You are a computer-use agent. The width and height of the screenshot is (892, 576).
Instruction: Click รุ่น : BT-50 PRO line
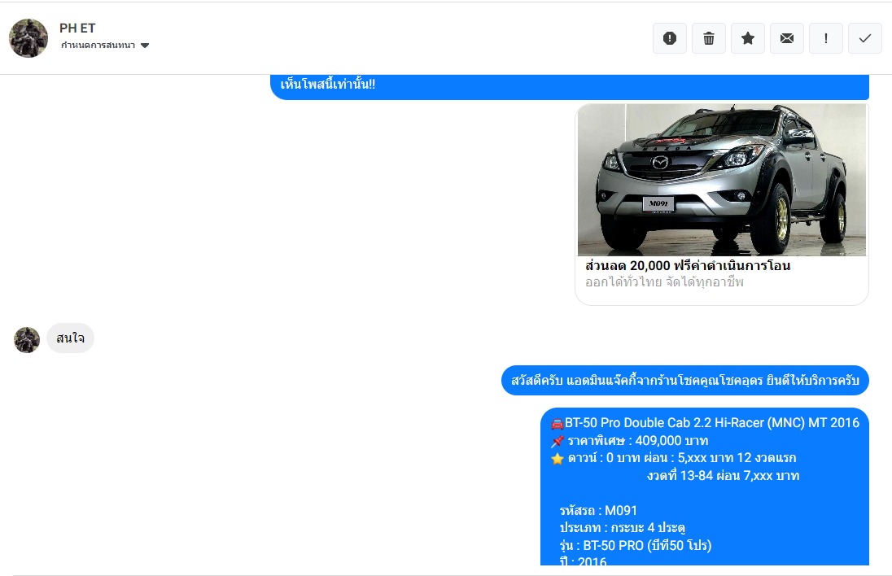coord(636,545)
